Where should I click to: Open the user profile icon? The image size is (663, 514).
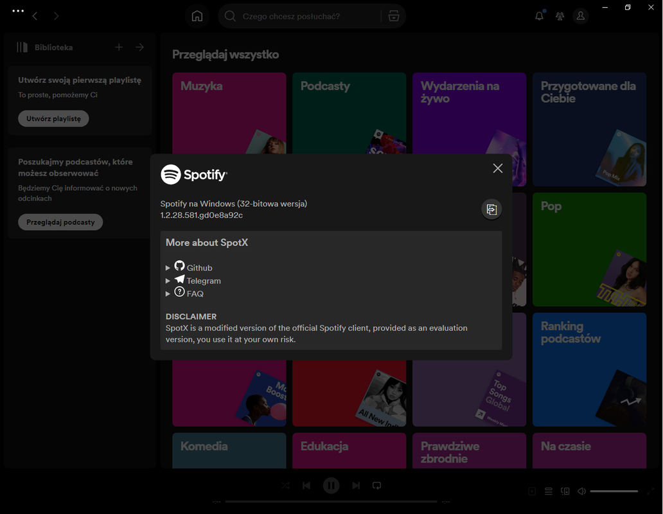[581, 16]
